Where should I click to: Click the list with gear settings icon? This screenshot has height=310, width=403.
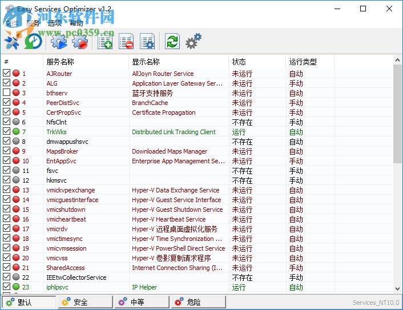[x=147, y=41]
